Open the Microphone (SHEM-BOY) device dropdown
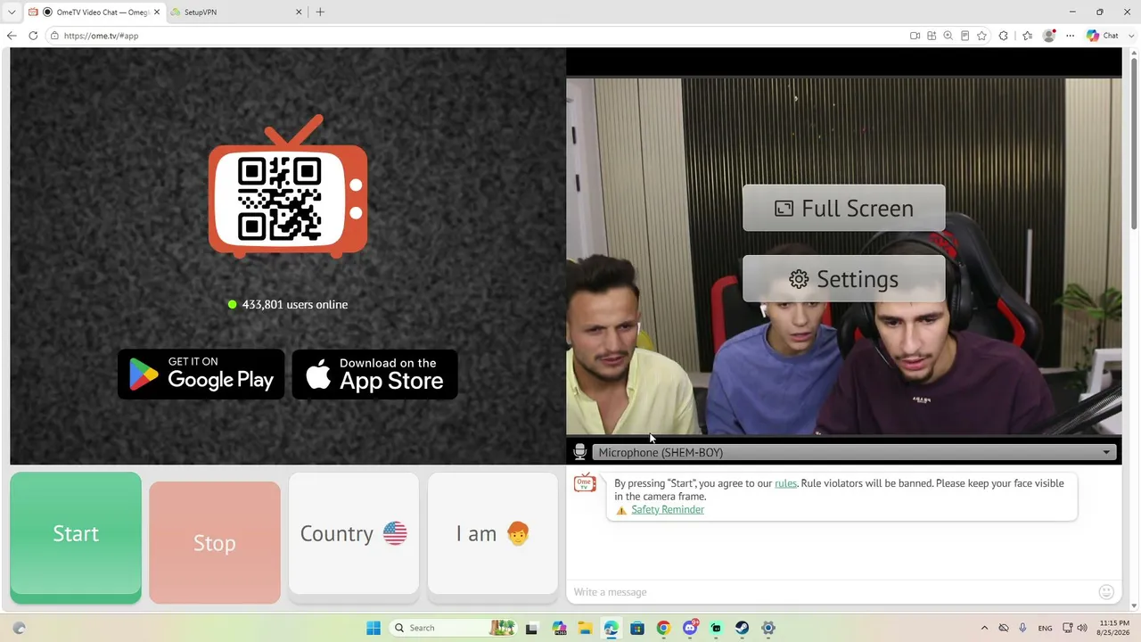 [x=854, y=452]
